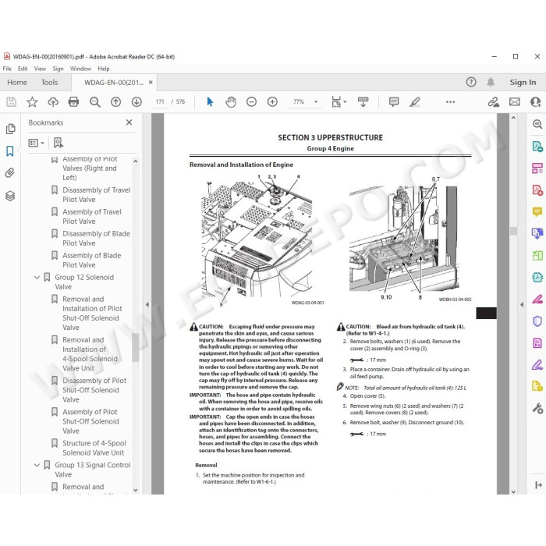Image resolution: width=546 pixels, height=546 pixels.
Task: Switch to the Tools tab
Action: click(x=49, y=83)
